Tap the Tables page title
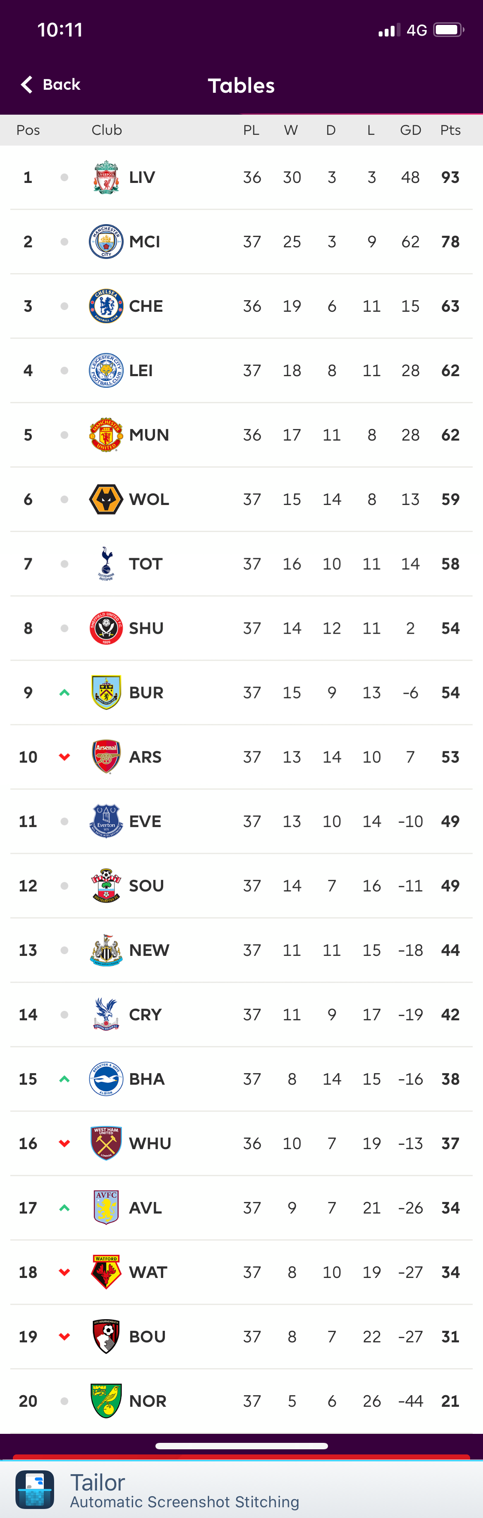This screenshot has width=483, height=1518. coord(241,85)
